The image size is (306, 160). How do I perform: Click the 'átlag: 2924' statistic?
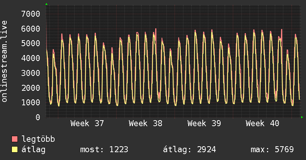click(x=189, y=150)
